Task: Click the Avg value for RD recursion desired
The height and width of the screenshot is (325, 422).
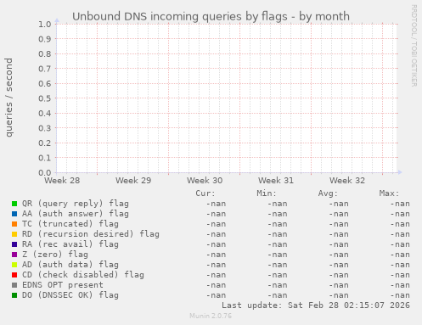Action: (x=339, y=234)
